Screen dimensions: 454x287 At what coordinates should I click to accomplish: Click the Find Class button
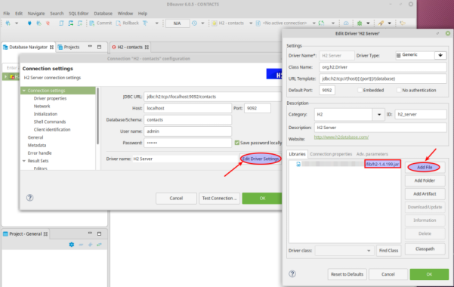(388, 250)
